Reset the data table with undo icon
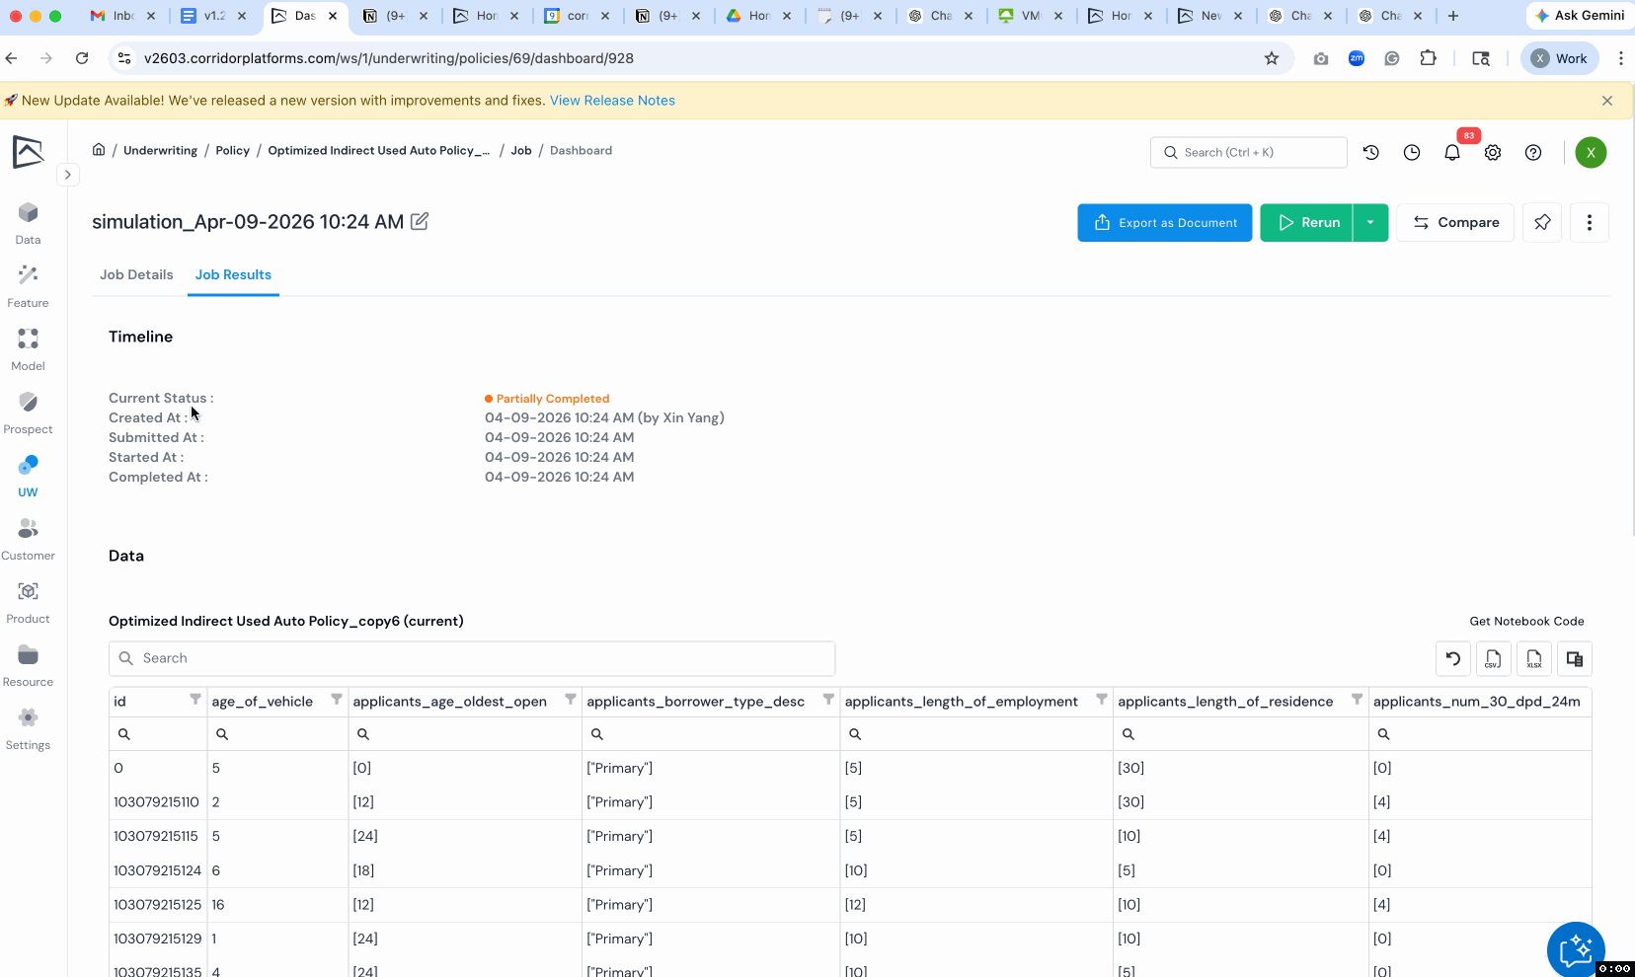 (x=1453, y=658)
